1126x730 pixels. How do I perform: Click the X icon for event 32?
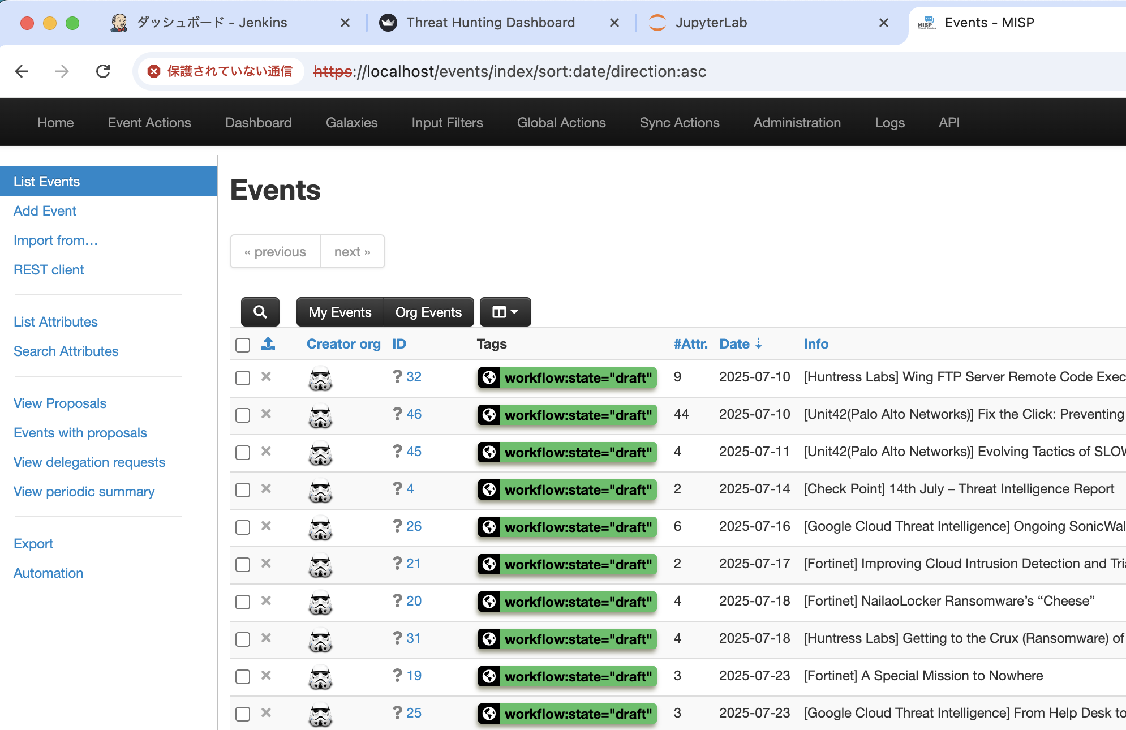266,377
